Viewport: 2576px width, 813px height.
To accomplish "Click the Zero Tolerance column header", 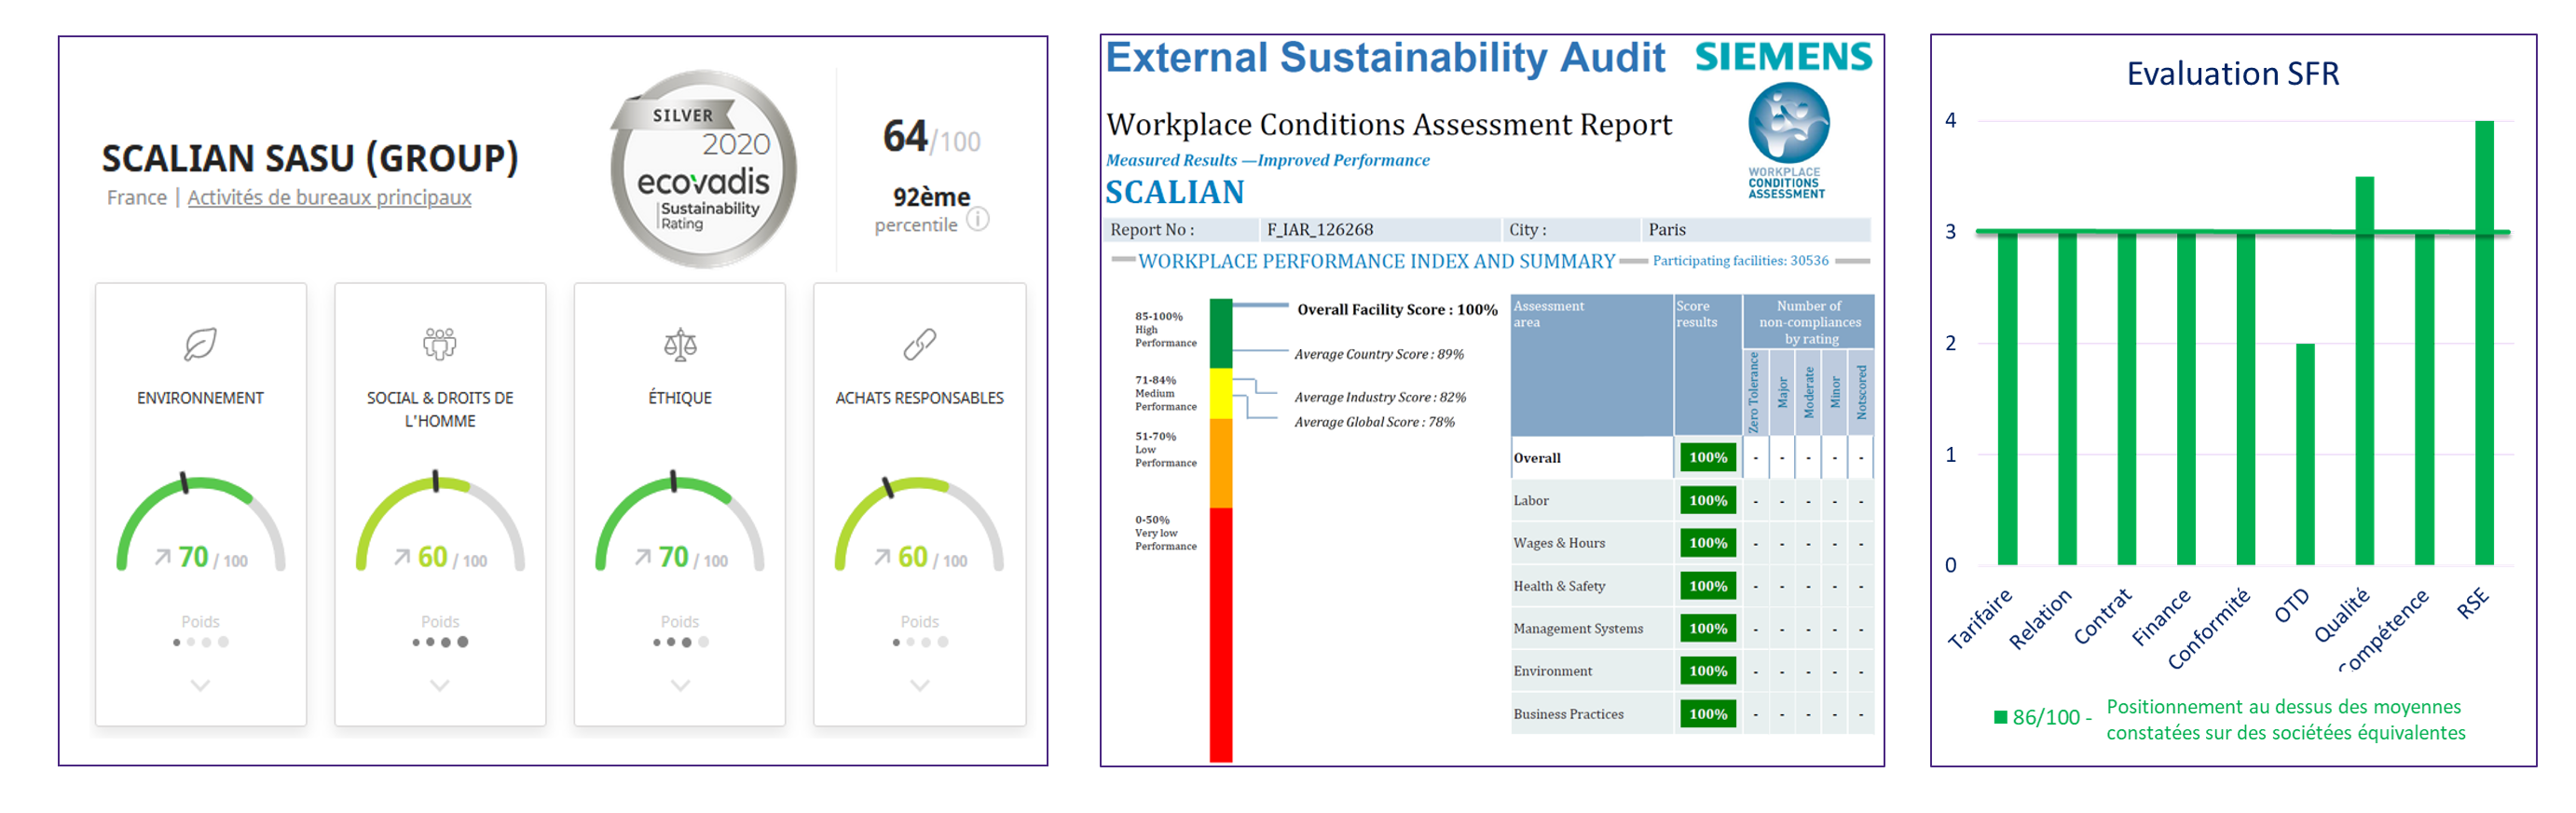I will pos(1754,391).
